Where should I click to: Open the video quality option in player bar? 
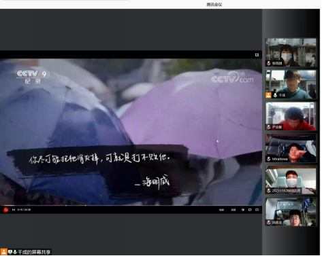[x=221, y=210]
